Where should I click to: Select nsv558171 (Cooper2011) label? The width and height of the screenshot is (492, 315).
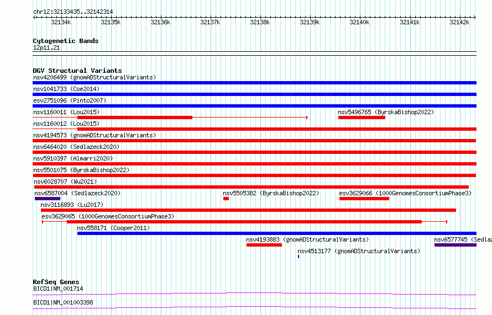[113, 228]
